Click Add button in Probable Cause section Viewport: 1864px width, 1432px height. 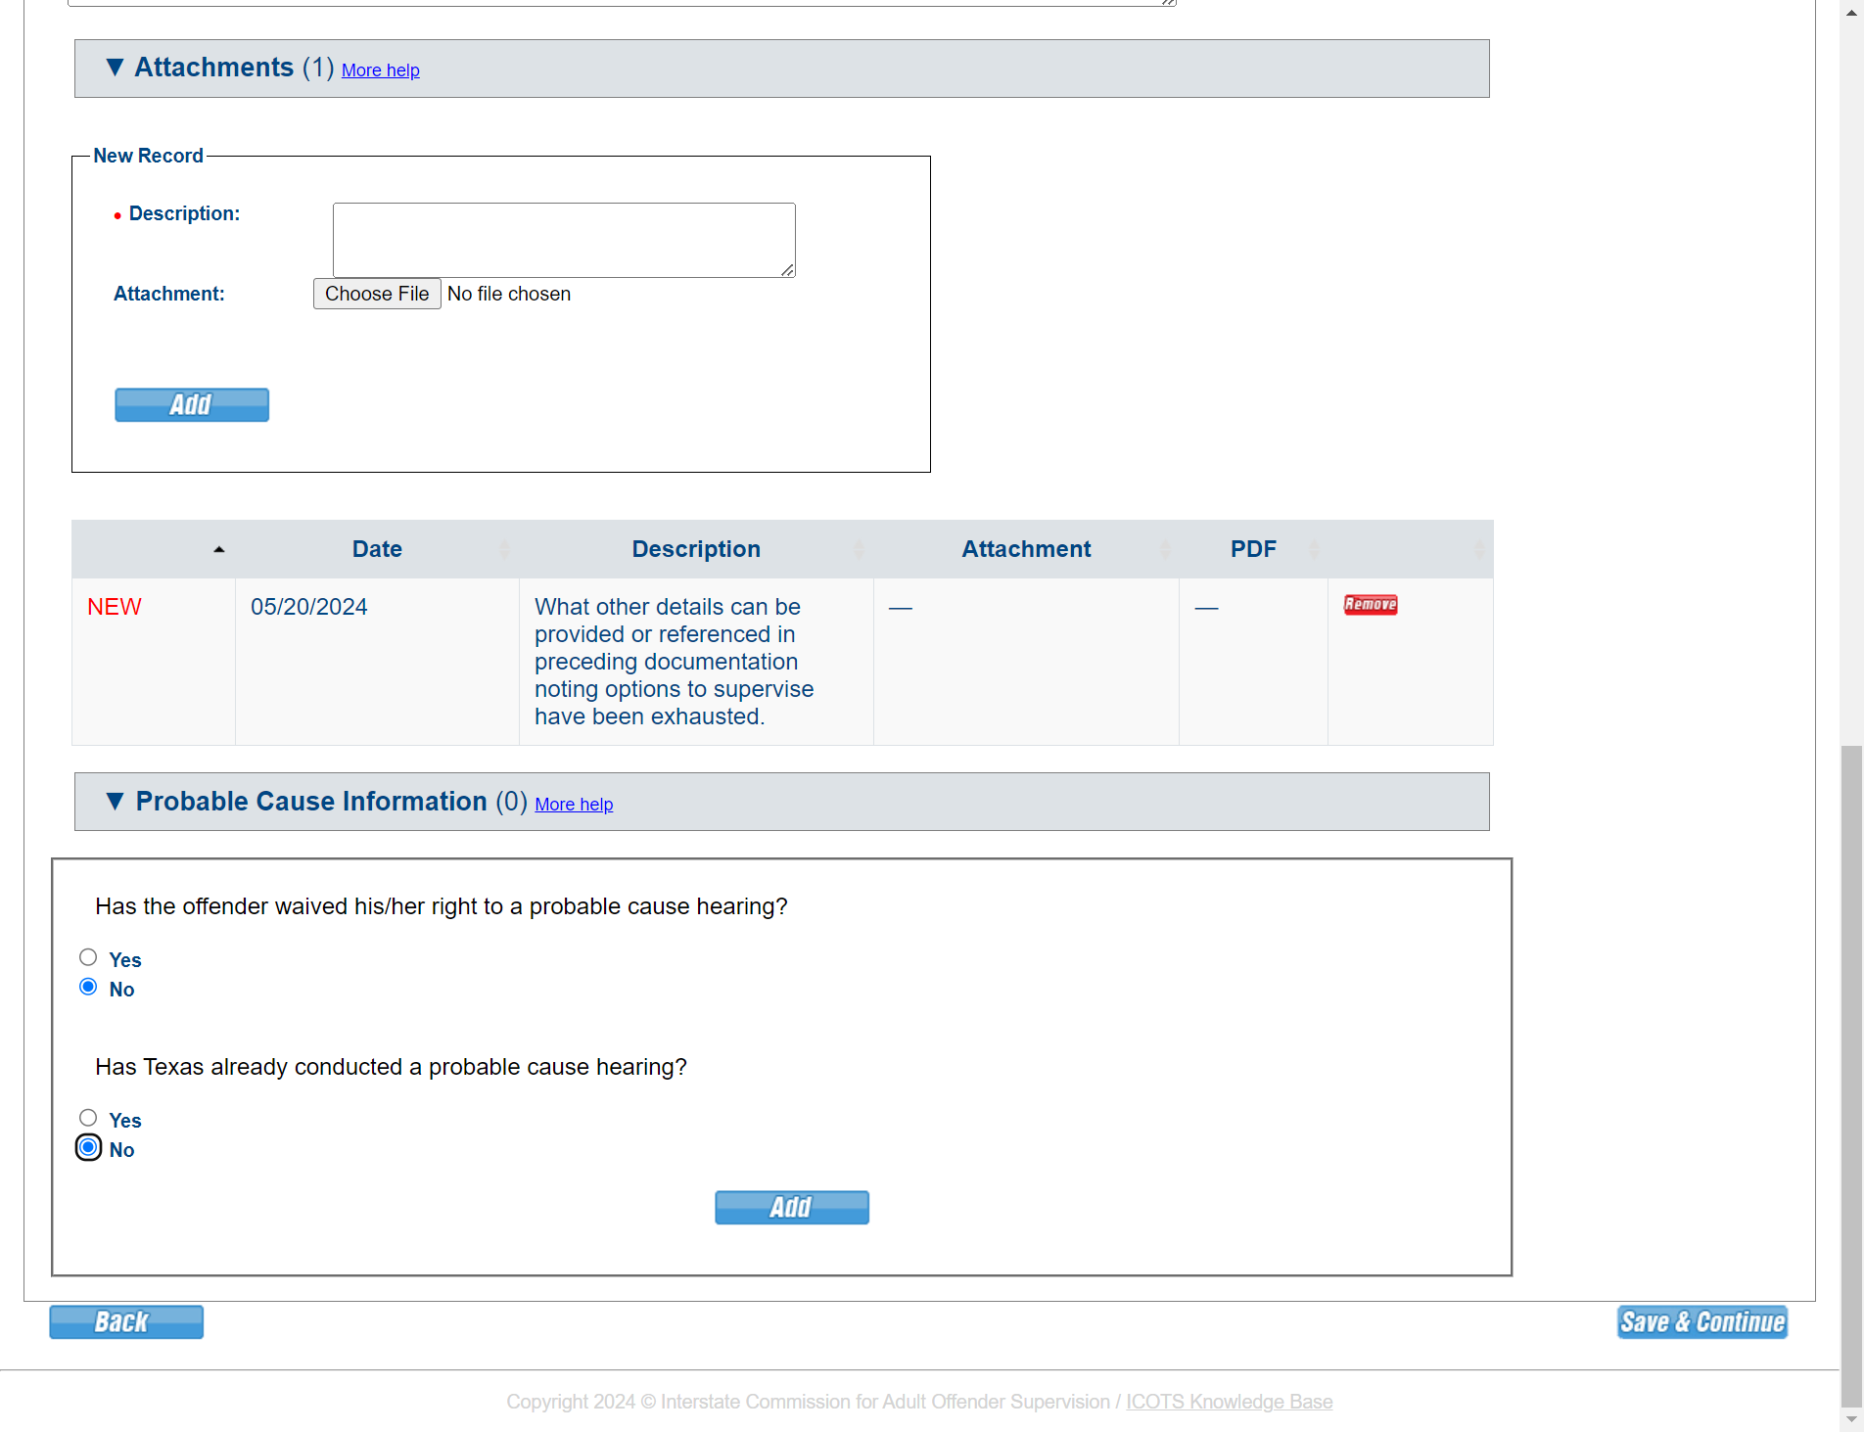tap(792, 1208)
